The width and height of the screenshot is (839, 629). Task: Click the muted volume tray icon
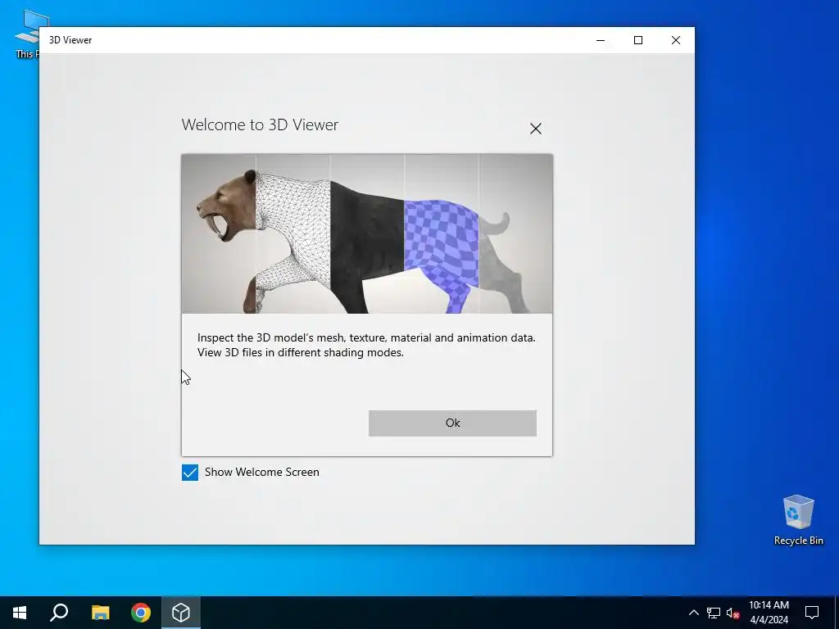(x=732, y=613)
